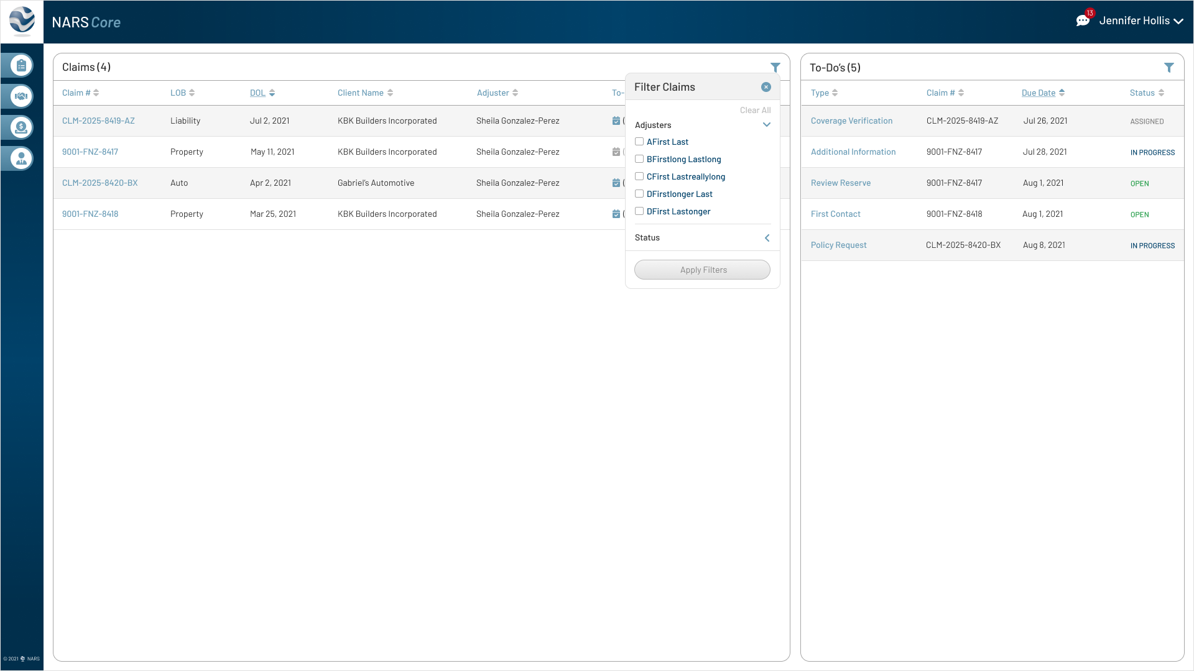This screenshot has height=671, width=1194.
Task: Open the messages chat icon showing 13 notifications
Action: [1083, 19]
